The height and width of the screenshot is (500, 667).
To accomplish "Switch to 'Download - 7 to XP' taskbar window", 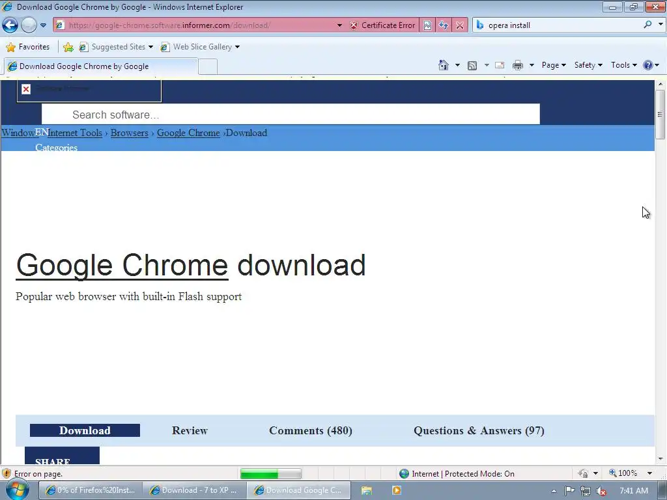I will [x=194, y=490].
